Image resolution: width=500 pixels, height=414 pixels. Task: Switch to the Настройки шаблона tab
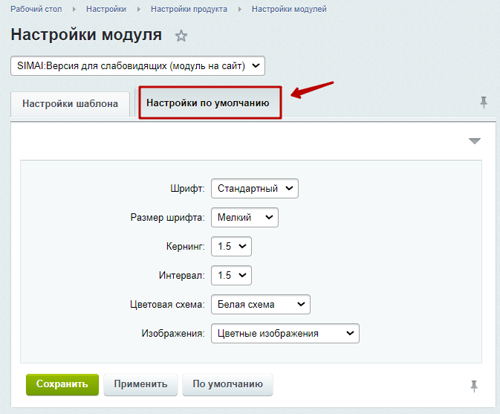(70, 104)
